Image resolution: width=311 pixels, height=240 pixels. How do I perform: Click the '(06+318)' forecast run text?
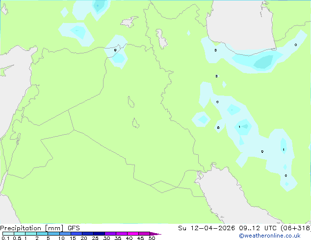(x=296, y=228)
